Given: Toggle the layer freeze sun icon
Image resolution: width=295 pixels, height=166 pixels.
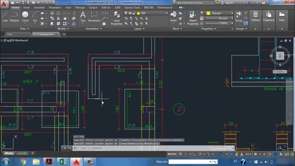Looking at the screenshot, I should point(130,13).
